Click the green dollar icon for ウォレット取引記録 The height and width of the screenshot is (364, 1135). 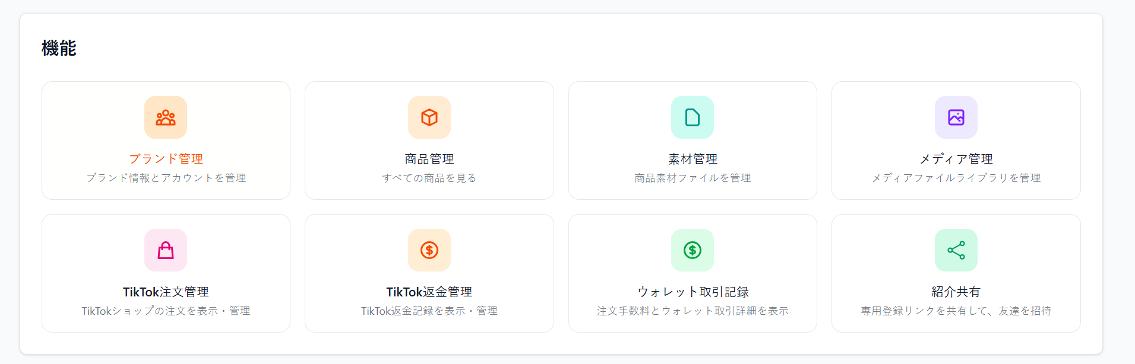tap(693, 250)
